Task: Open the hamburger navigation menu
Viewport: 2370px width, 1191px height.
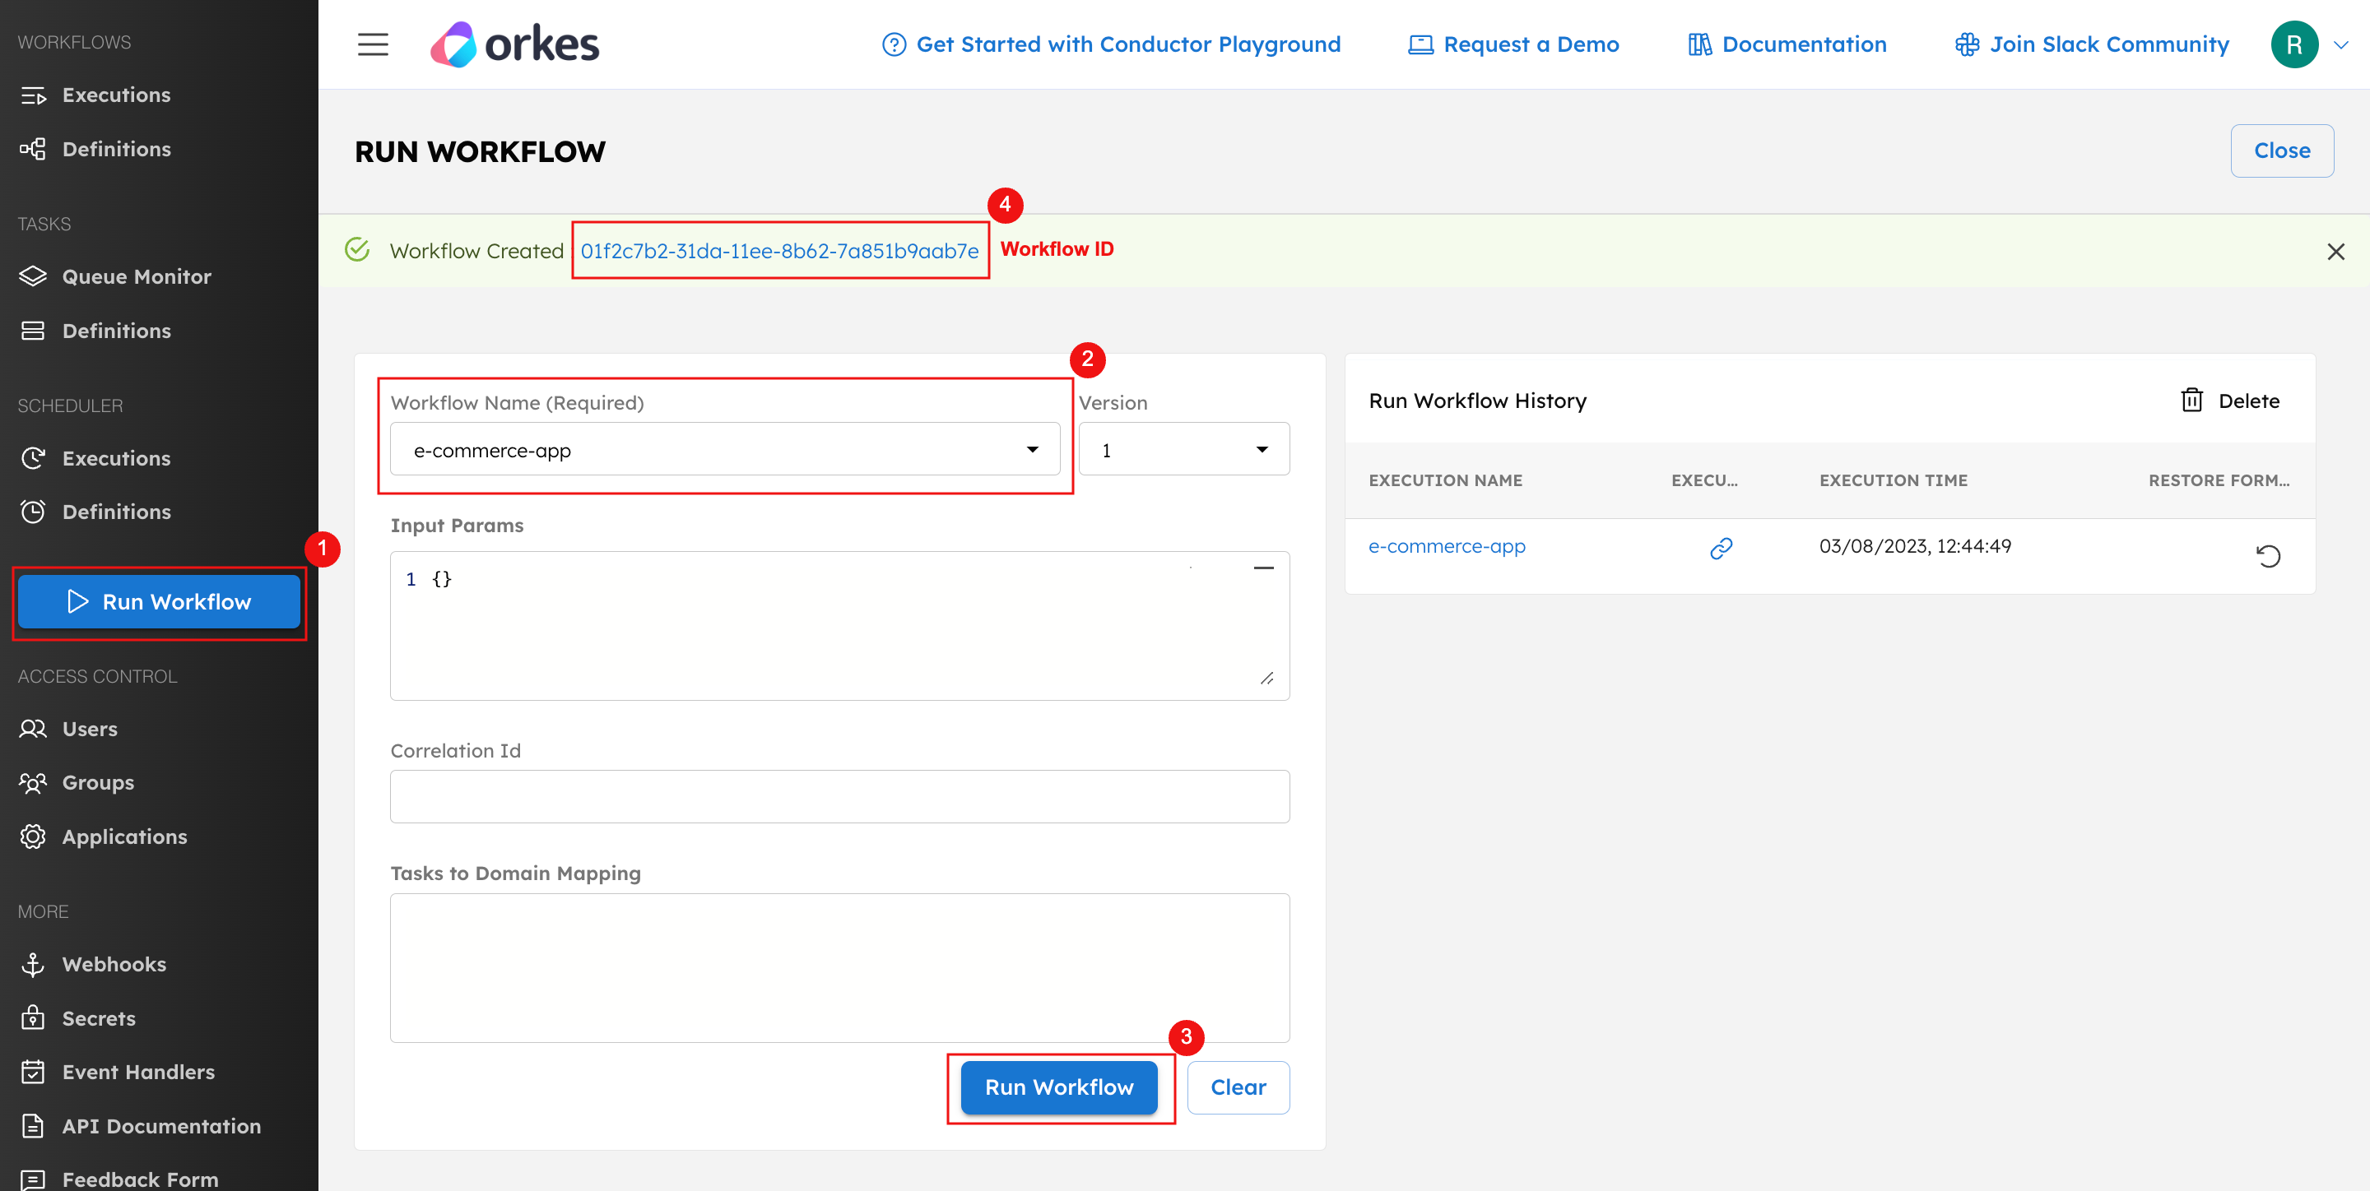Action: click(373, 44)
